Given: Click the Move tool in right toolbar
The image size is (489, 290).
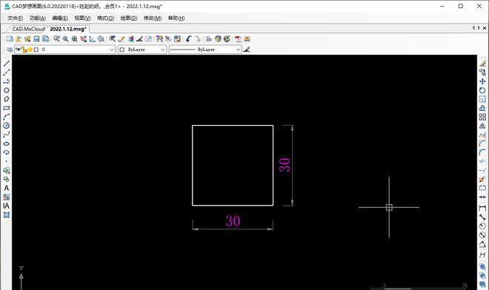Looking at the screenshot, I should click(x=482, y=81).
